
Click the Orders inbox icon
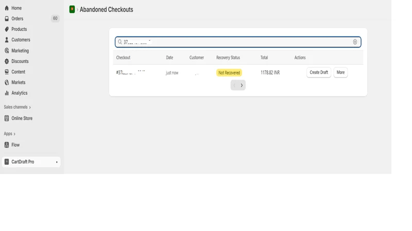coord(7,18)
